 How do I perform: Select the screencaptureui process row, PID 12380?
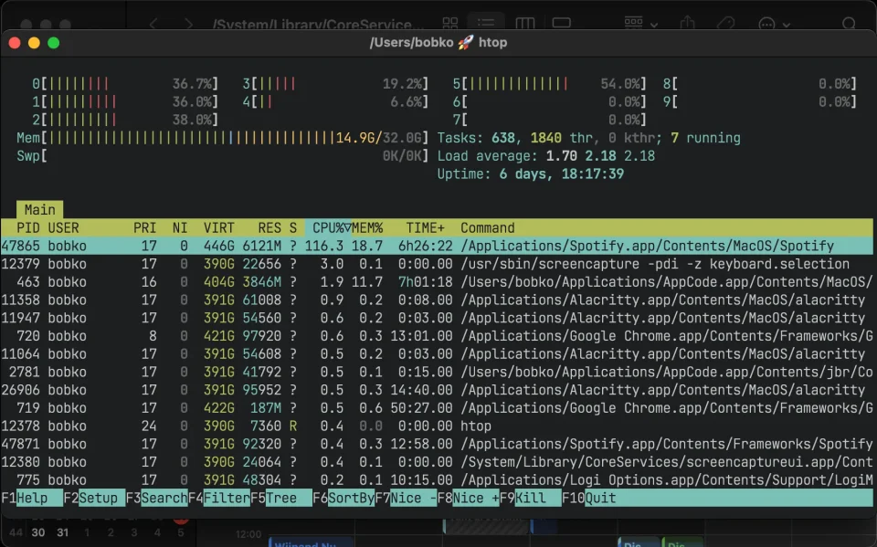coord(437,462)
